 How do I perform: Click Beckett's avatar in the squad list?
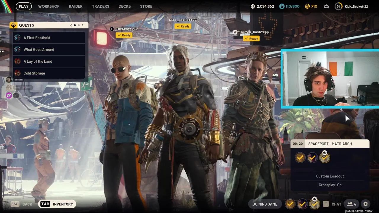click(9, 80)
